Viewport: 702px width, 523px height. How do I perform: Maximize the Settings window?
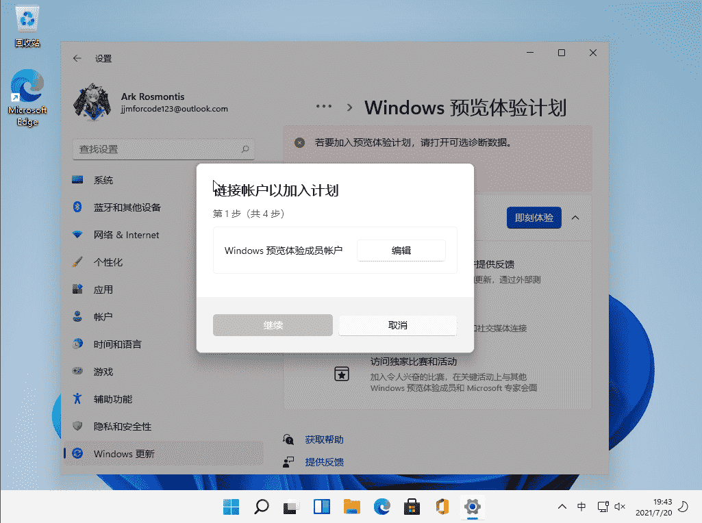[562, 53]
